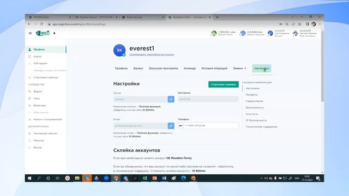This screenshot has width=349, height=196.
Task: Open the Команда tab
Action: 190,69
